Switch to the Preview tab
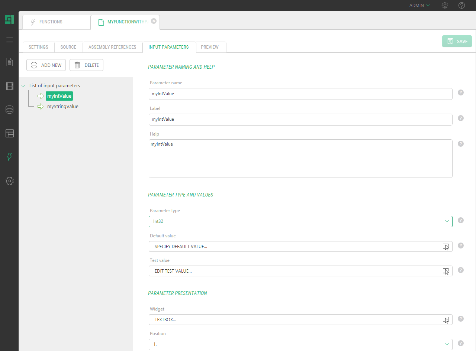Viewport: 476px width, 351px height. click(210, 47)
